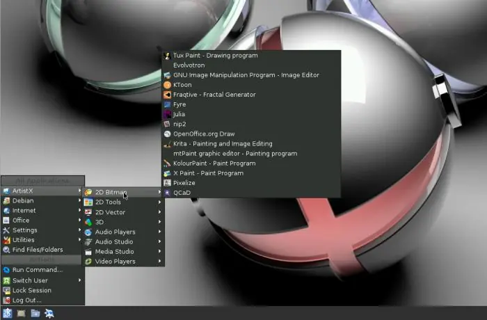
Task: Open the file manager folder in taskbar
Action: 35,313
